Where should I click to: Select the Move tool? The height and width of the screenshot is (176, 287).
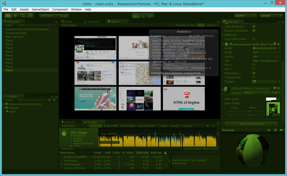(x=15, y=15)
